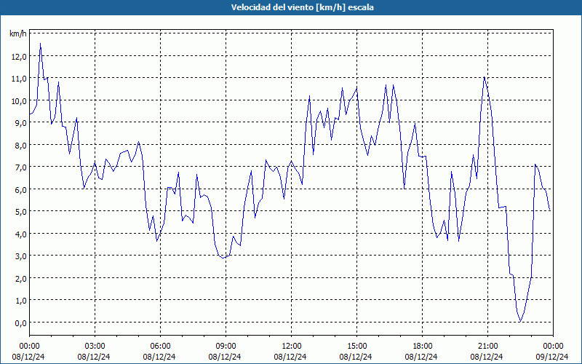Click the 03:00 time axis label

click(x=95, y=347)
